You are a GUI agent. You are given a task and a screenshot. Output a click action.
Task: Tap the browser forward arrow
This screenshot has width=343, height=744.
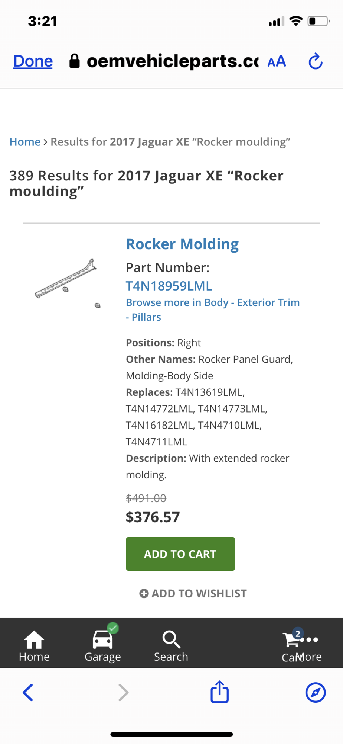click(123, 693)
